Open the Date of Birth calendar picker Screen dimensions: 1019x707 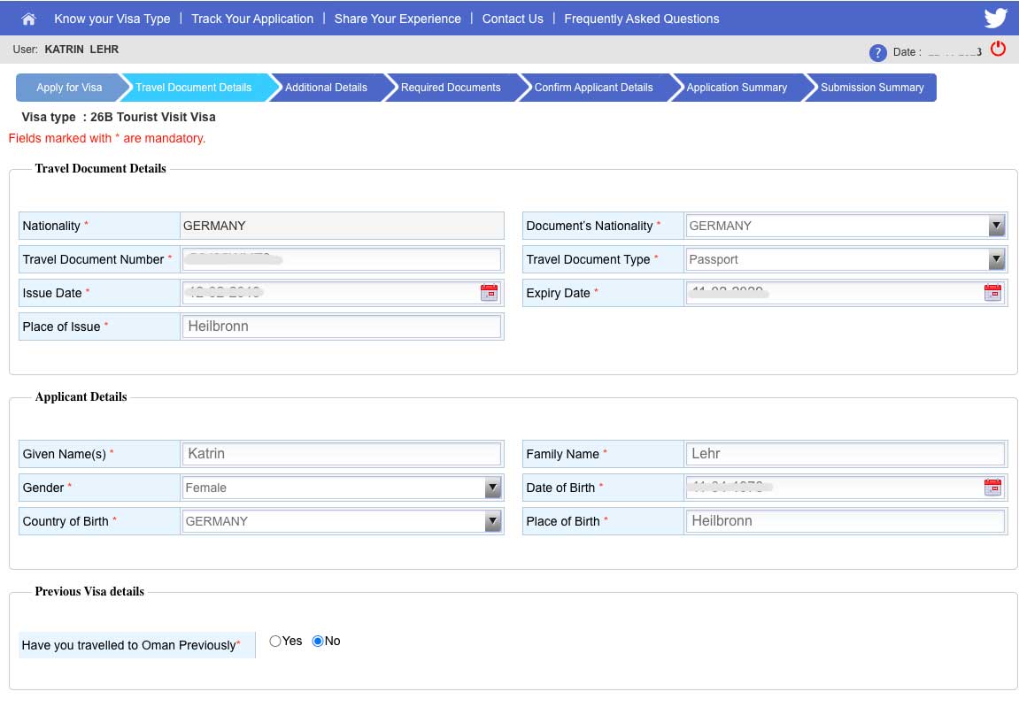(x=992, y=488)
